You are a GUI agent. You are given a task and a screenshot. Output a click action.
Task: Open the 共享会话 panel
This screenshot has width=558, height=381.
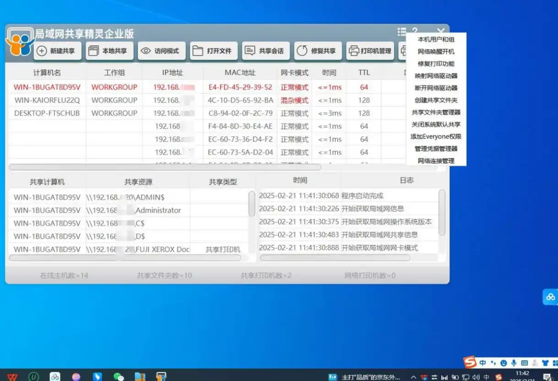(266, 51)
